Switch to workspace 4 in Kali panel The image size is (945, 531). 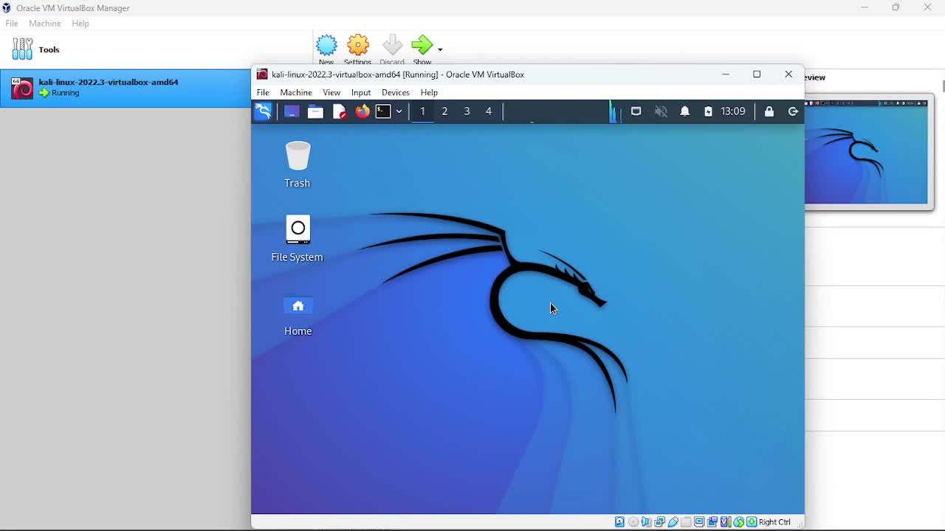click(488, 111)
